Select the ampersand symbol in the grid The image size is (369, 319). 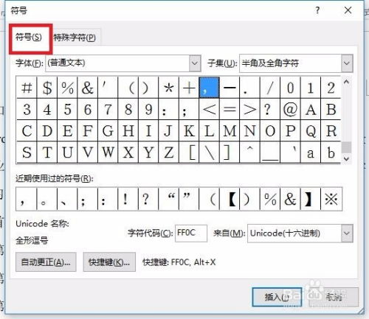coord(88,88)
